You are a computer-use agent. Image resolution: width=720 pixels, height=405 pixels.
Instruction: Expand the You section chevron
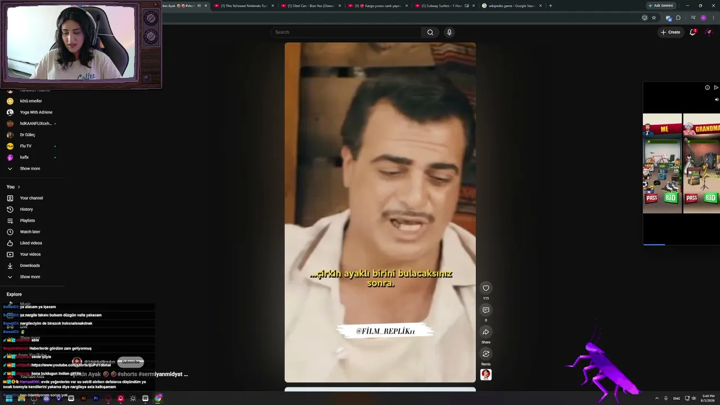click(19, 187)
